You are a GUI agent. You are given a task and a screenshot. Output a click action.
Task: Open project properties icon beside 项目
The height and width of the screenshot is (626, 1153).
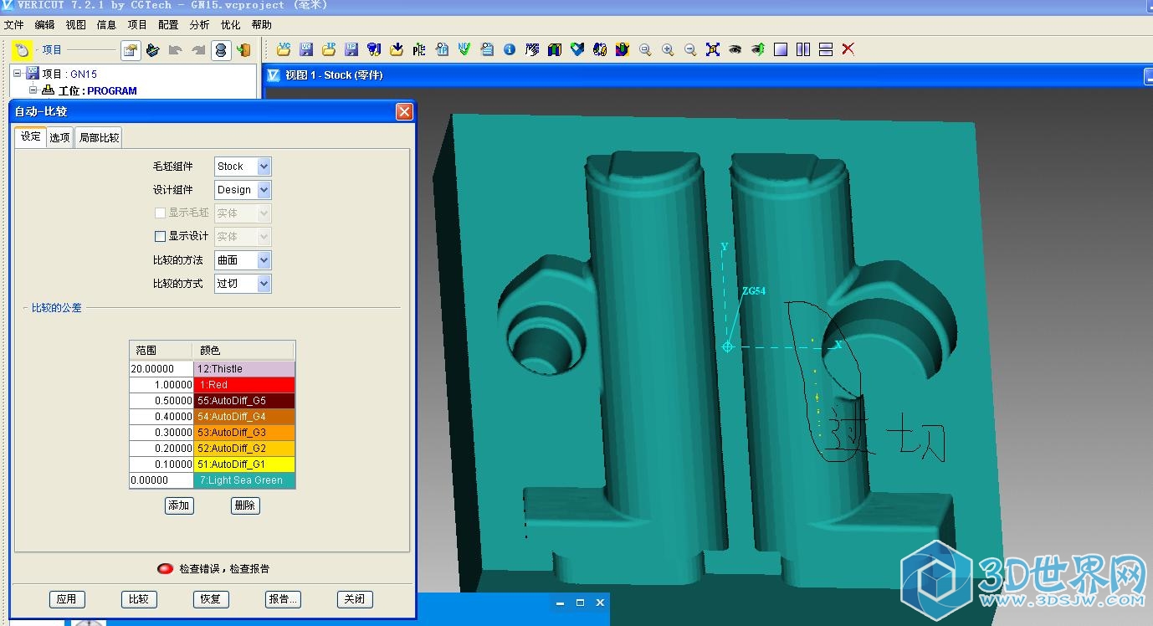coord(131,50)
